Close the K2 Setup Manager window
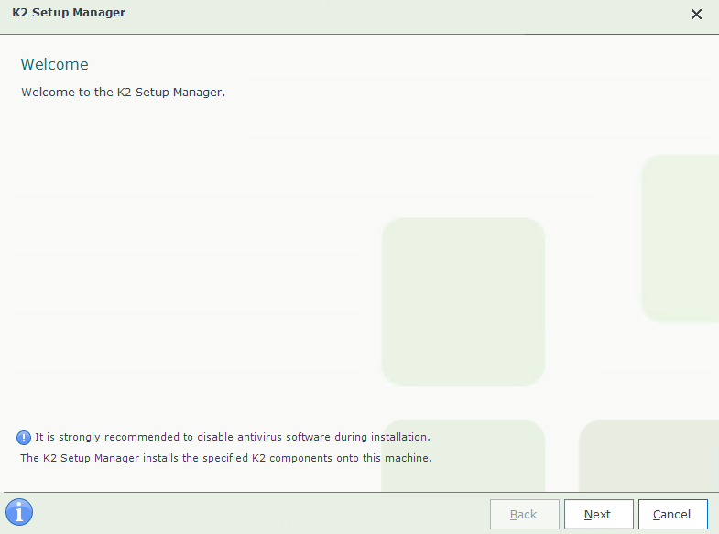This screenshot has height=534, width=719. [696, 15]
